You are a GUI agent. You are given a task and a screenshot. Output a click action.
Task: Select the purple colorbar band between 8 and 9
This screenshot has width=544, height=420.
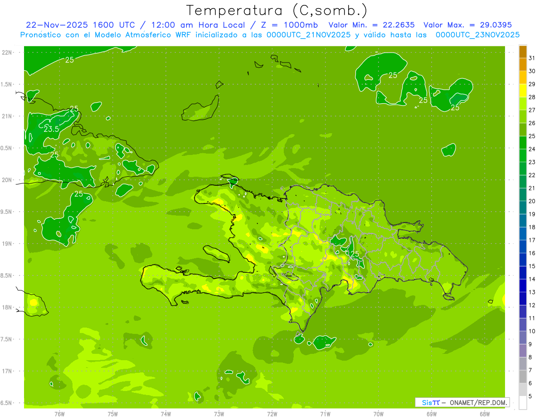coord(523,350)
